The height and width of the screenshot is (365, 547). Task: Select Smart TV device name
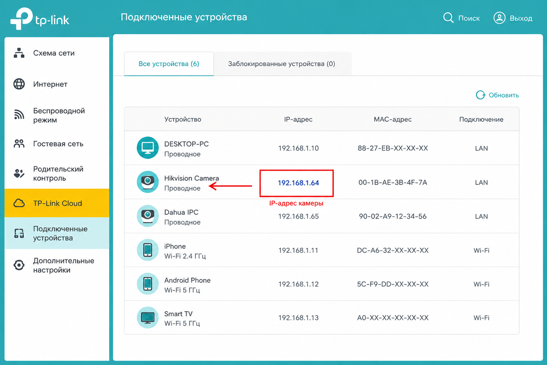coord(178,314)
